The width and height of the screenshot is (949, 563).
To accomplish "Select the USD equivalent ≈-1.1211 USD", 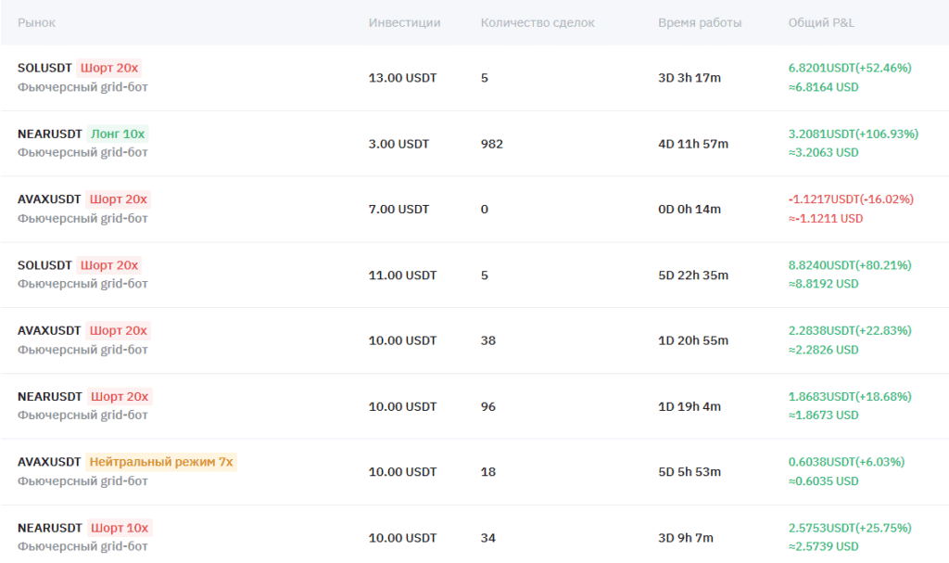I will tap(826, 219).
